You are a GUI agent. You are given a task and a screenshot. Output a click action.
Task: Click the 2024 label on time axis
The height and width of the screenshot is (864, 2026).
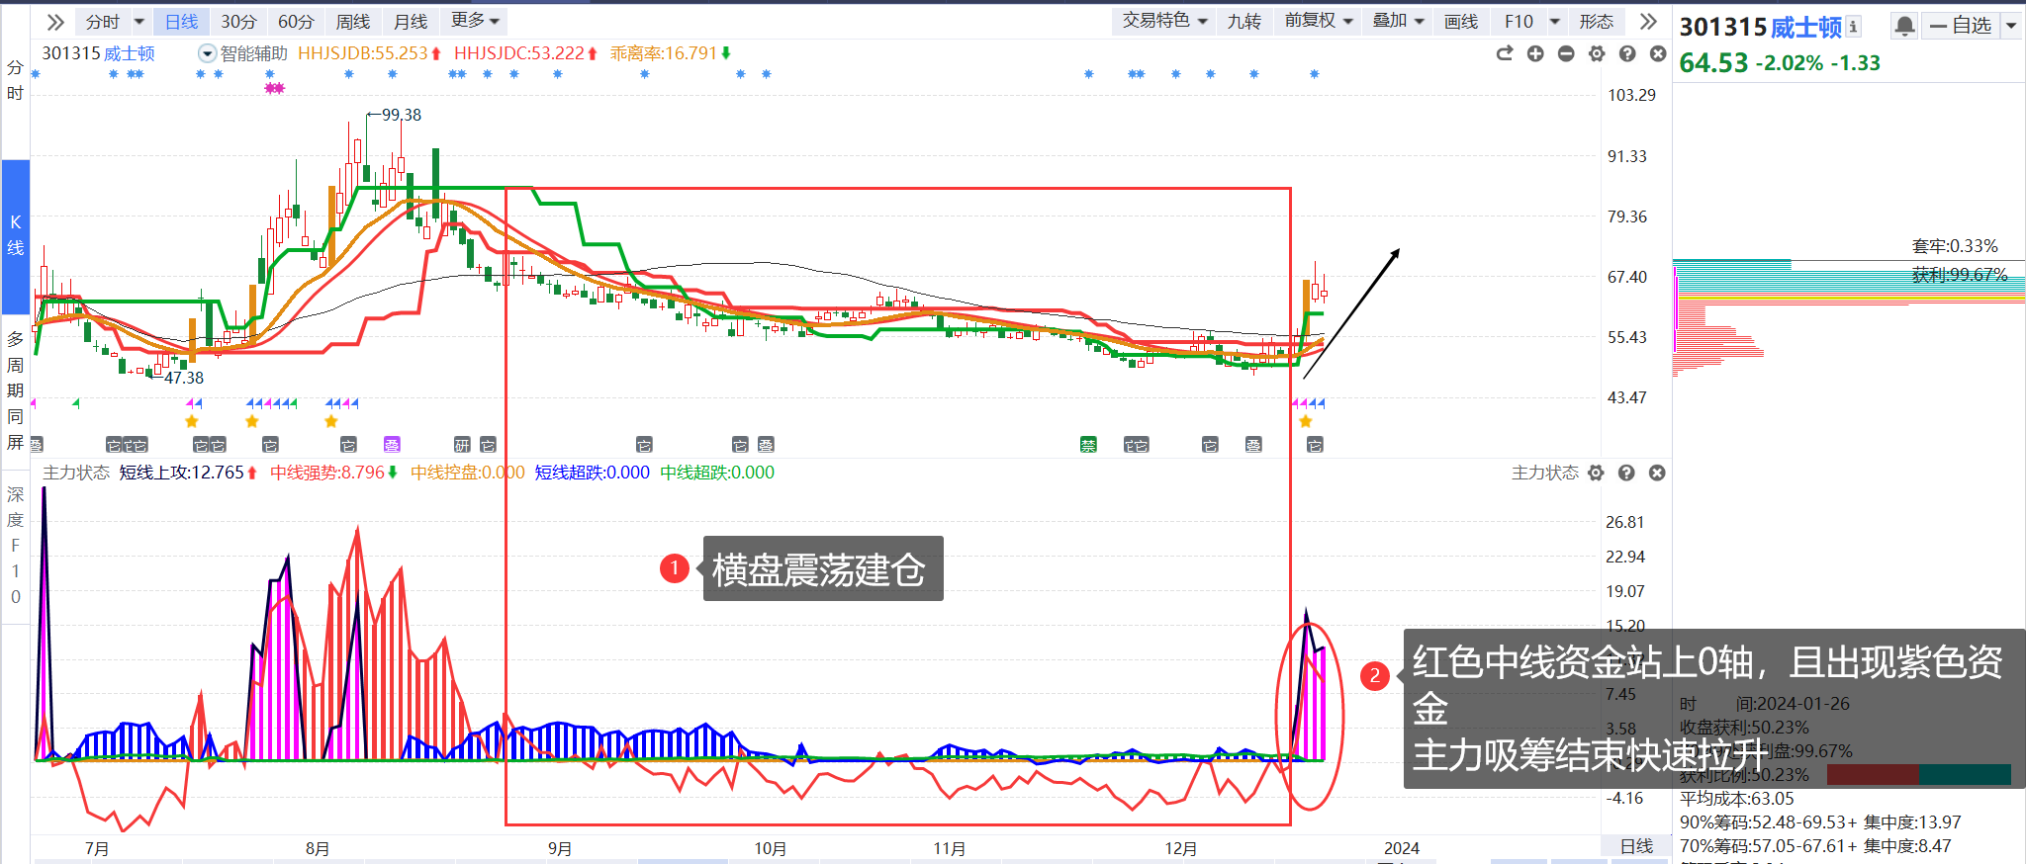pos(1402,848)
